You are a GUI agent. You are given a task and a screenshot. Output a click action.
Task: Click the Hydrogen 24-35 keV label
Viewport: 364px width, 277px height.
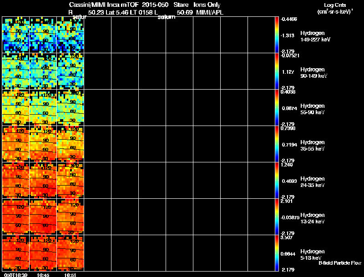[313, 182]
